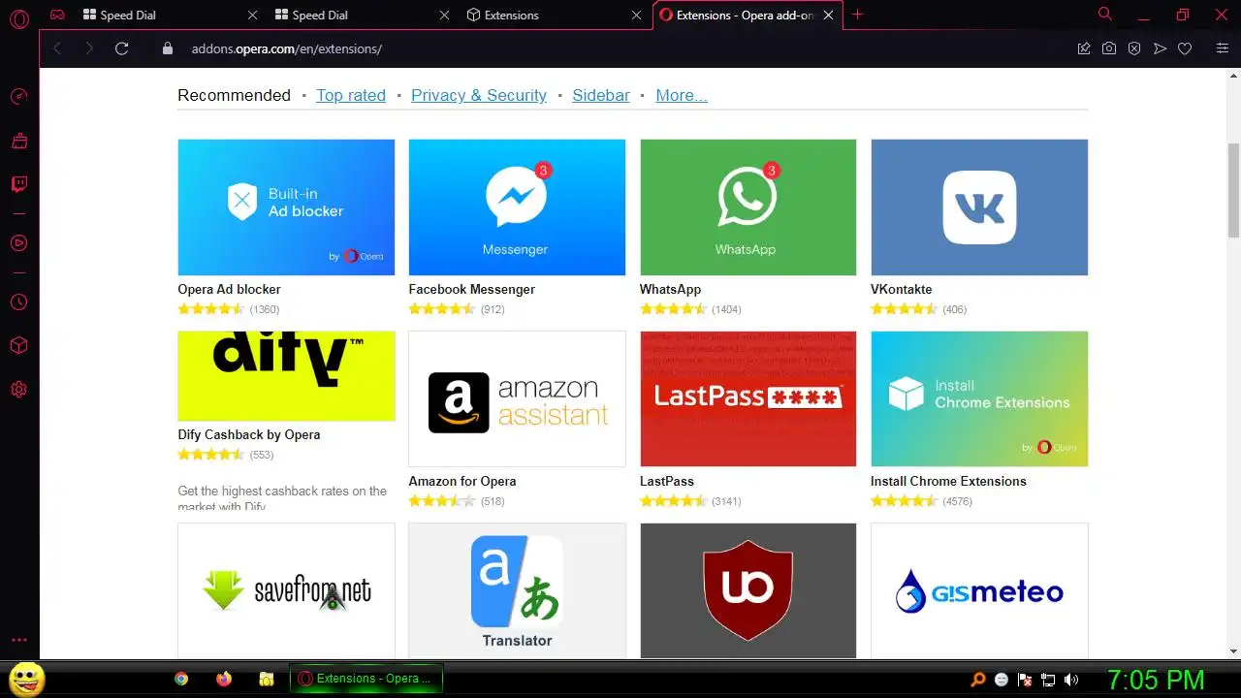Close the first Speed Dial tab
Image resolution: width=1241 pixels, height=698 pixels.
[253, 16]
